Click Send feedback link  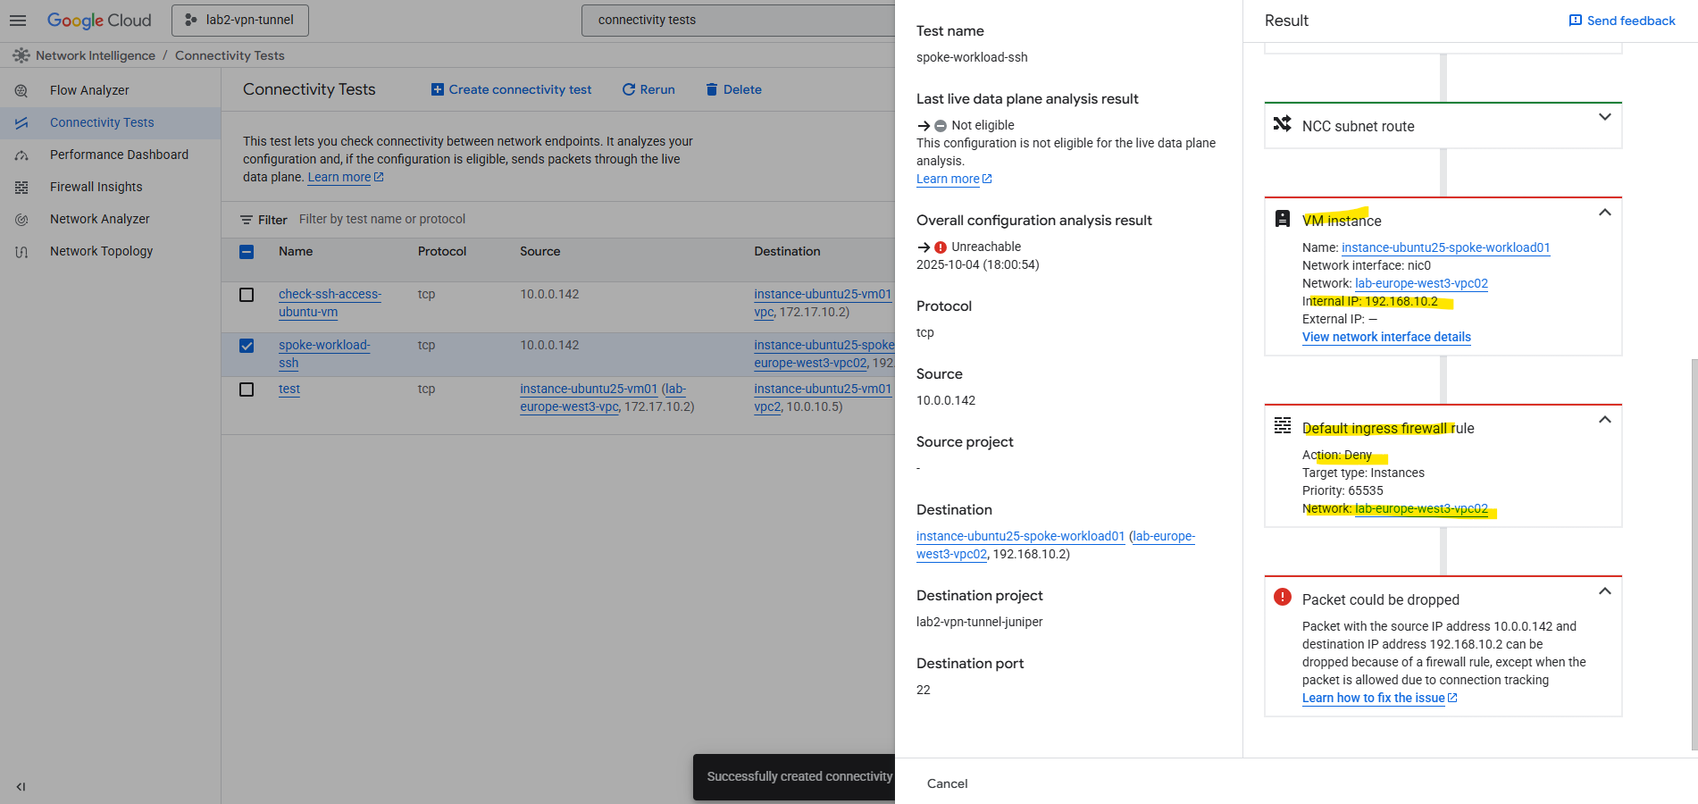(x=1622, y=21)
